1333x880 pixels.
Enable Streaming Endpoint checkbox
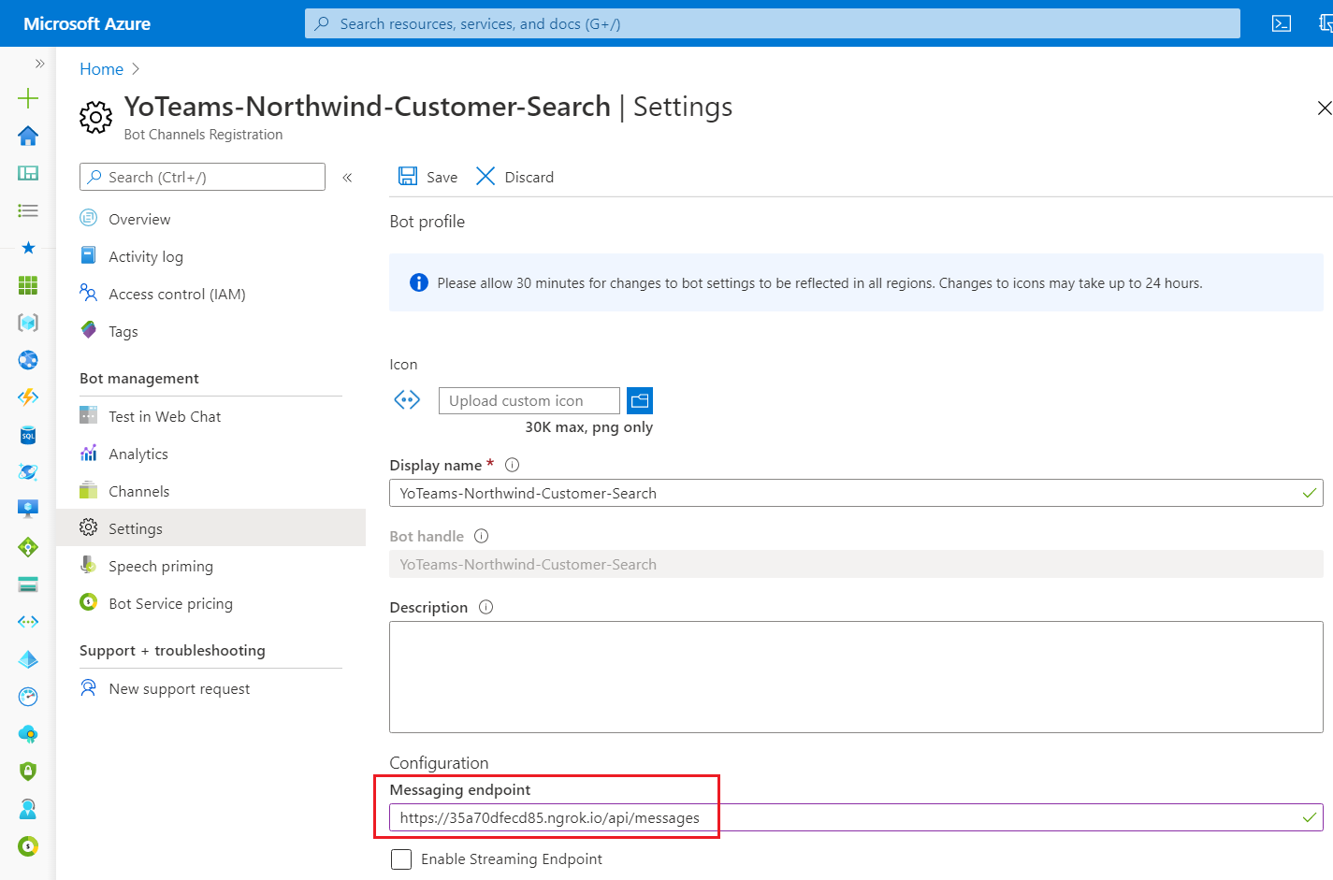coord(401,859)
